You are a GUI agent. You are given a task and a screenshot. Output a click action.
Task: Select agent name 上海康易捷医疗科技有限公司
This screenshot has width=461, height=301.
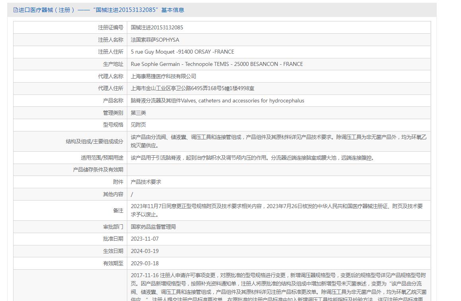[163, 76]
